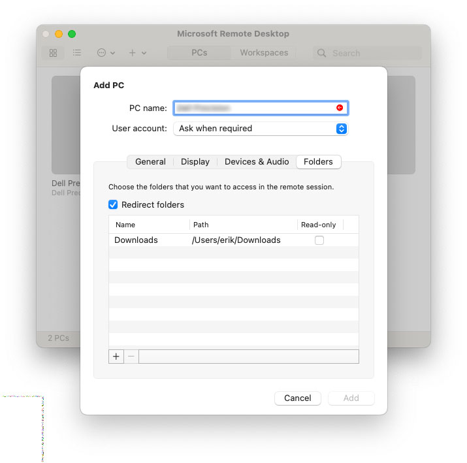Screen dimensions: 467x463
Task: Open the Display tab
Action: coord(195,162)
